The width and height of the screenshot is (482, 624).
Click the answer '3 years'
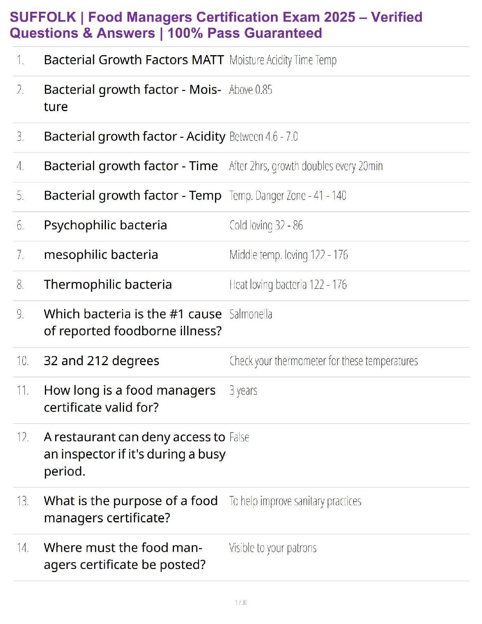click(x=243, y=391)
